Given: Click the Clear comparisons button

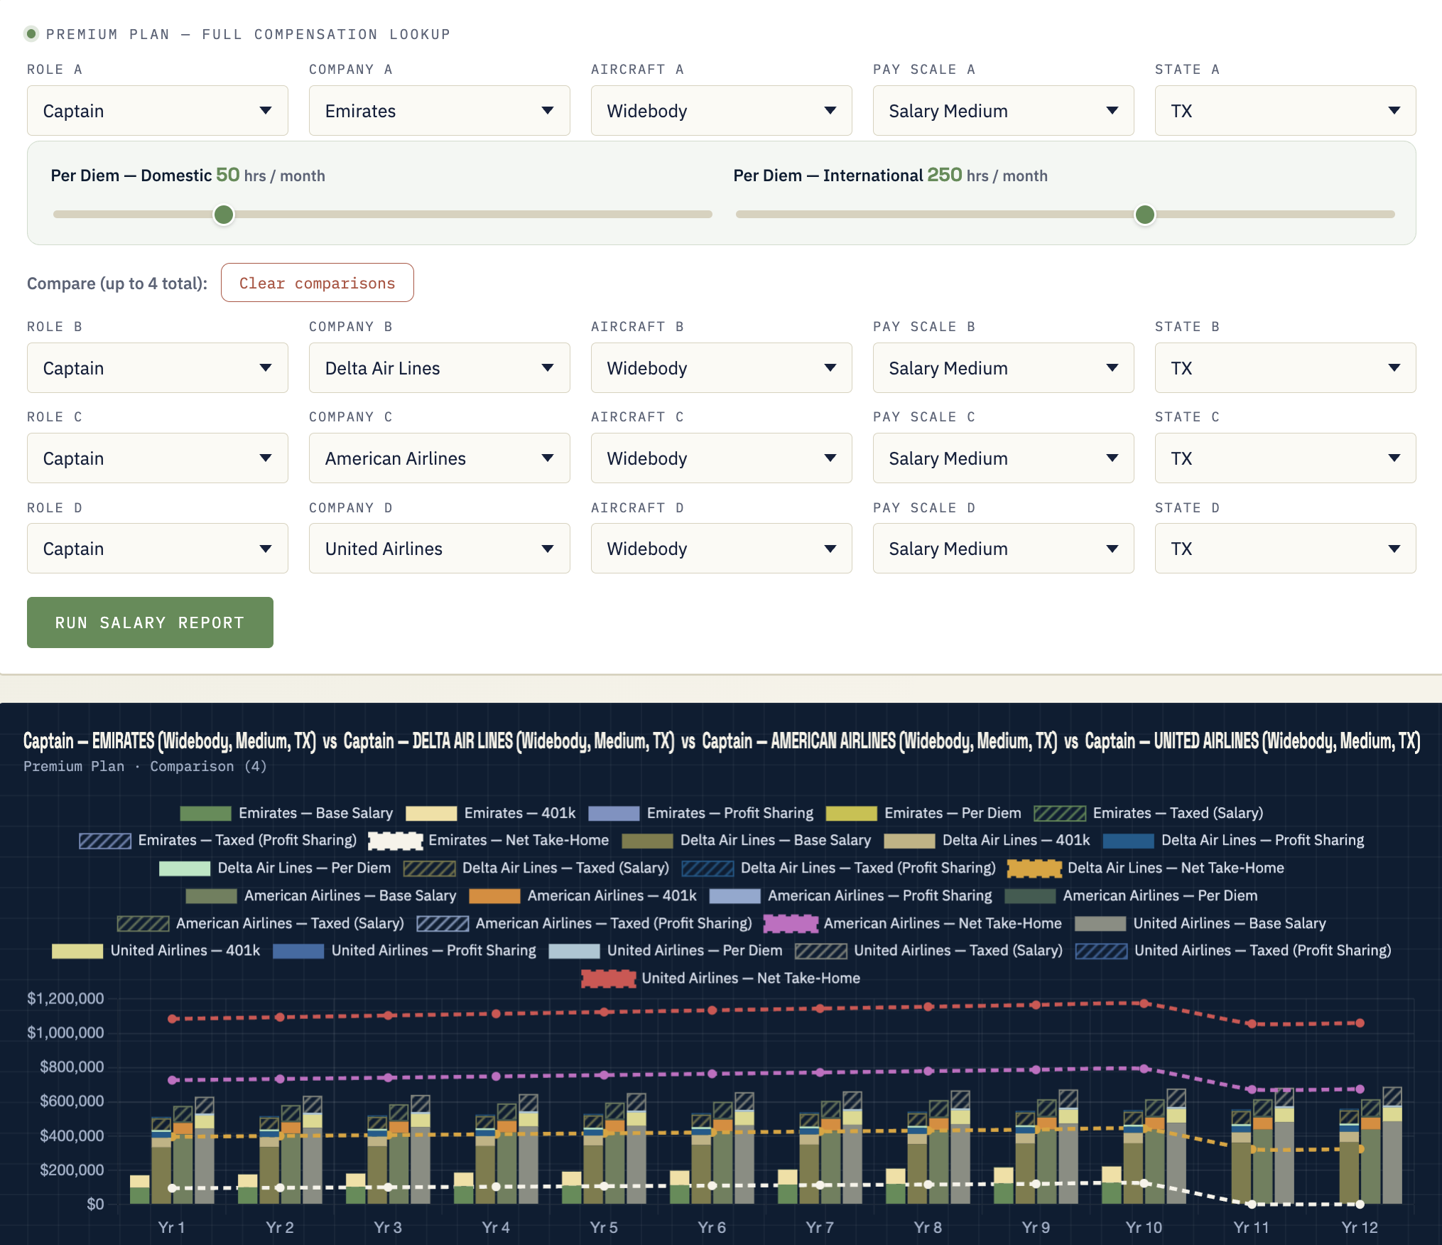Looking at the screenshot, I should (318, 283).
